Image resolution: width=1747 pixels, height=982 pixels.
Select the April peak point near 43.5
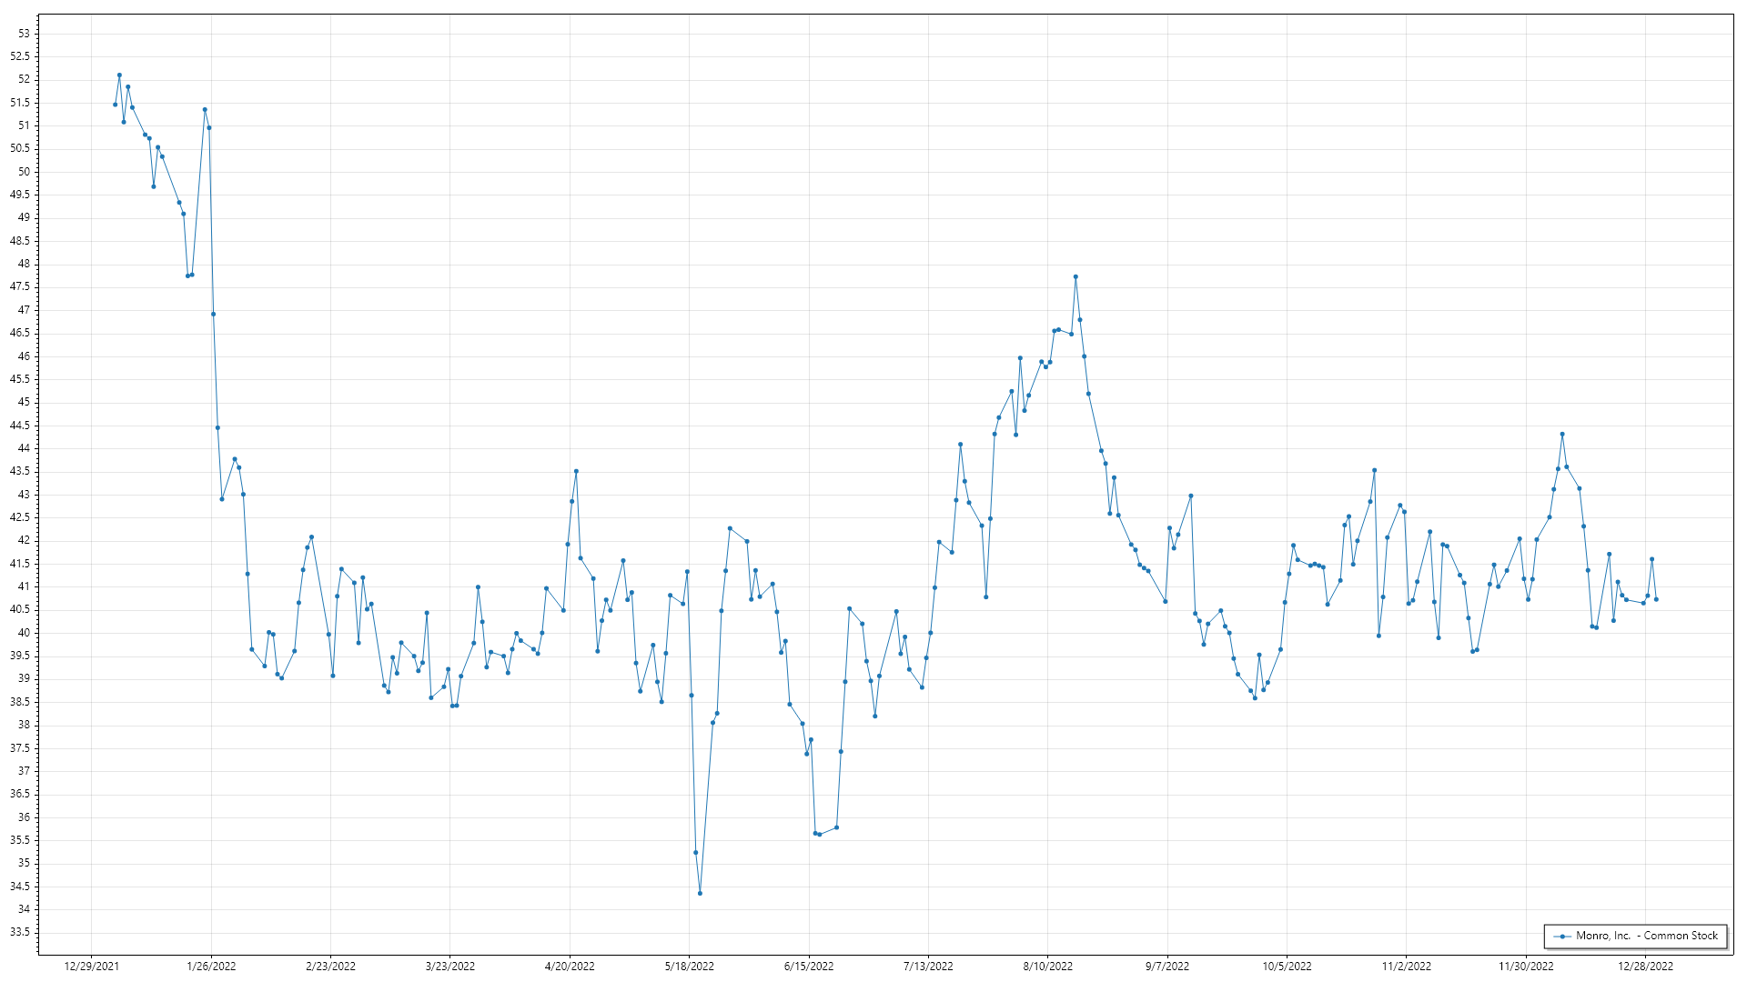(x=576, y=471)
